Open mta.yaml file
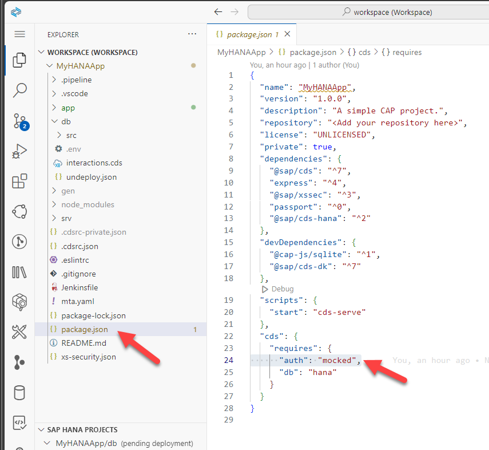 click(x=78, y=301)
